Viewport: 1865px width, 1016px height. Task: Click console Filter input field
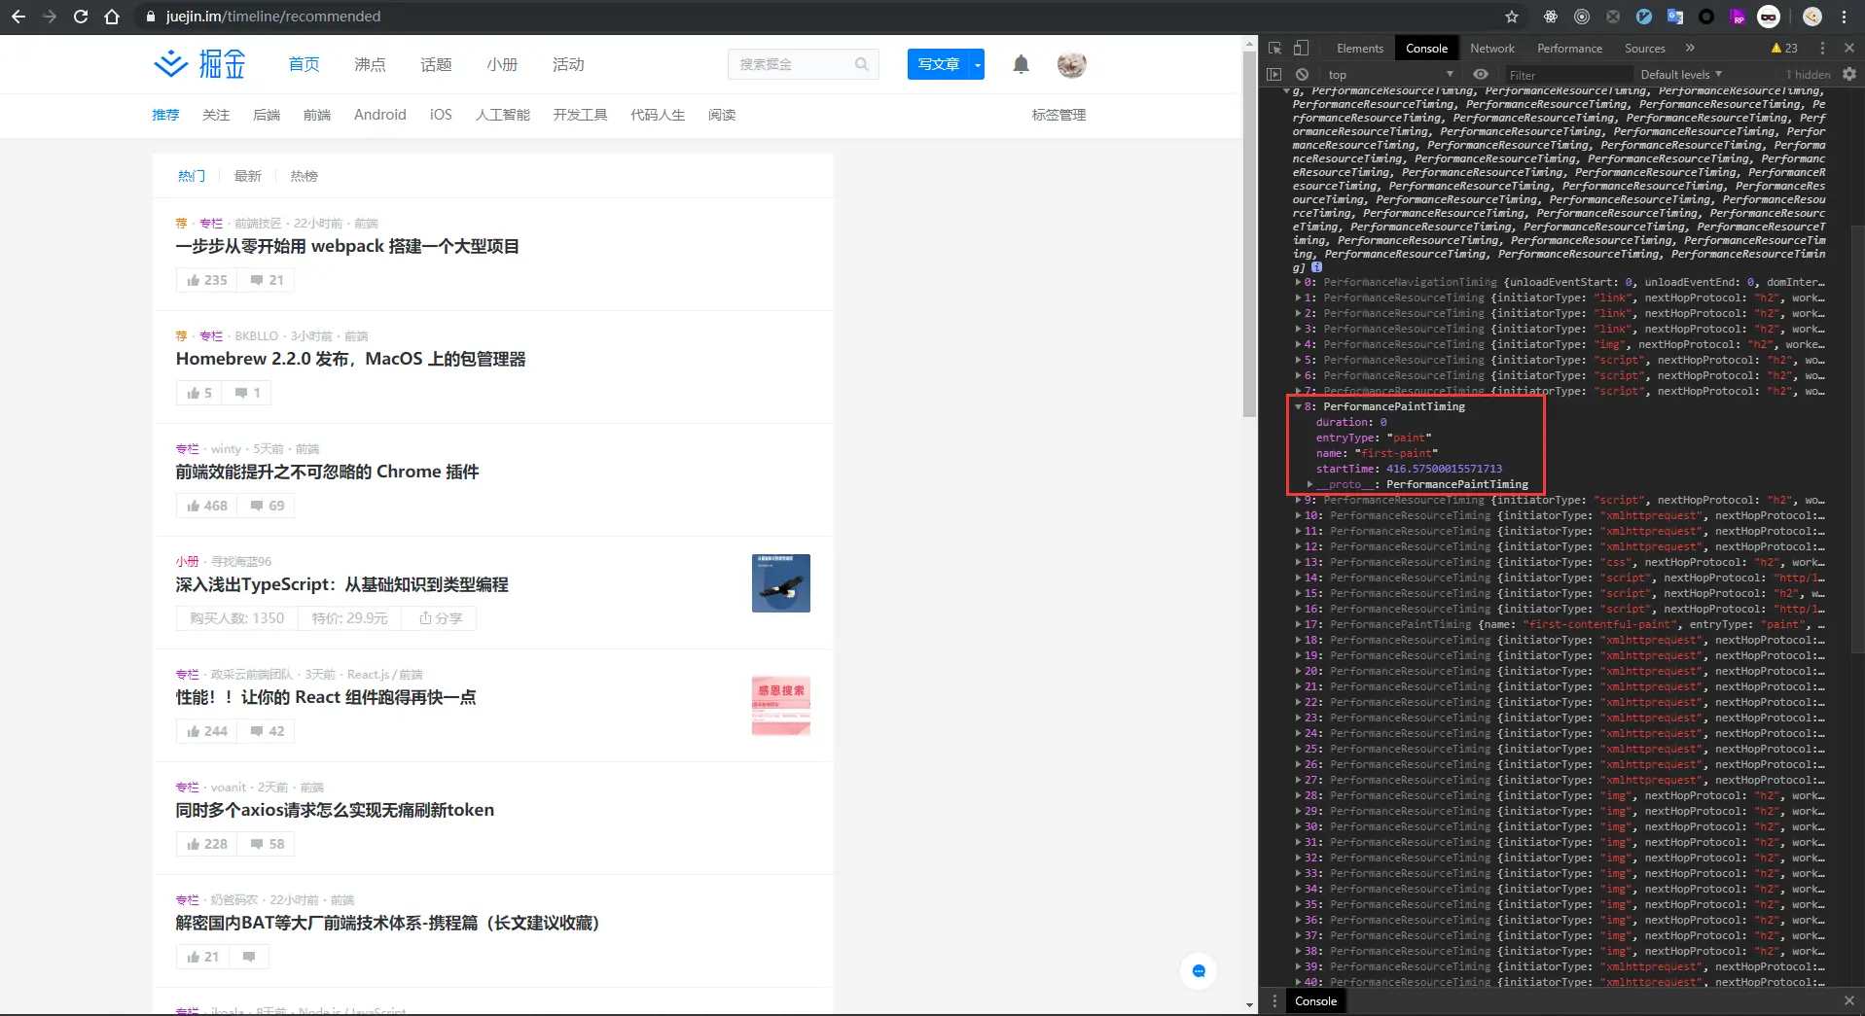pyautogui.click(x=1567, y=74)
